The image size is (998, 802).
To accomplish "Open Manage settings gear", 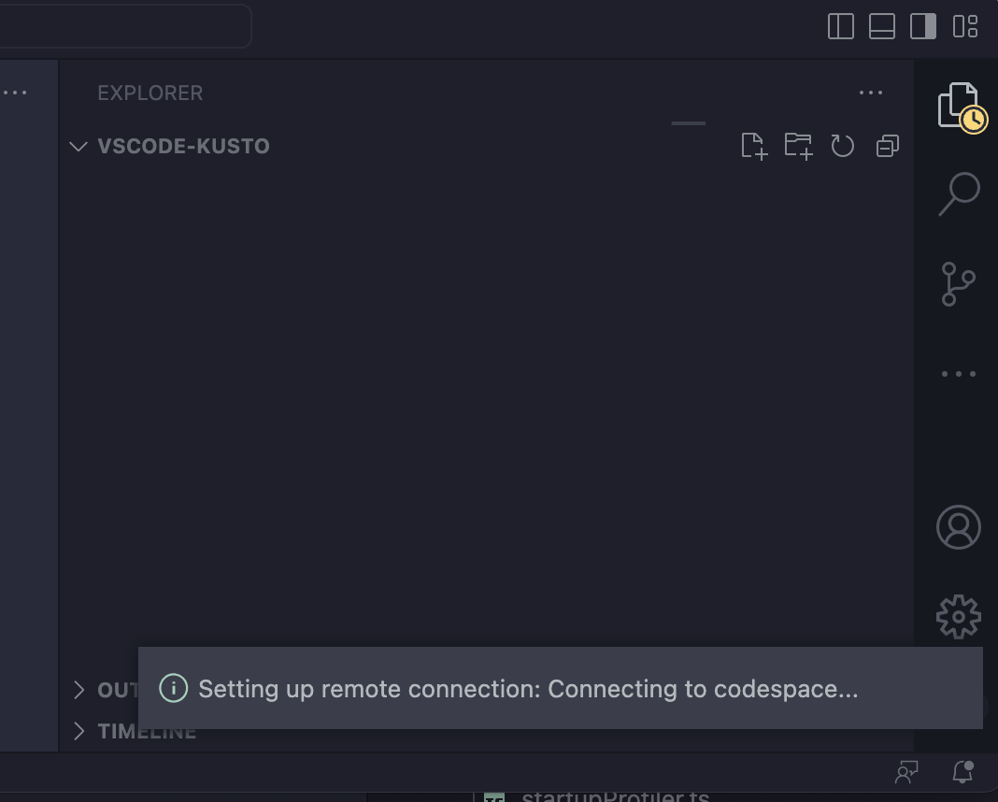I will click(x=958, y=617).
